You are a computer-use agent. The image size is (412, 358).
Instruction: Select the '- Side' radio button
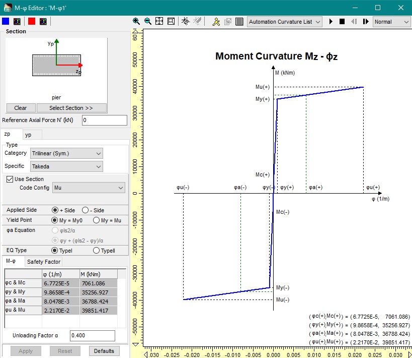point(86,210)
